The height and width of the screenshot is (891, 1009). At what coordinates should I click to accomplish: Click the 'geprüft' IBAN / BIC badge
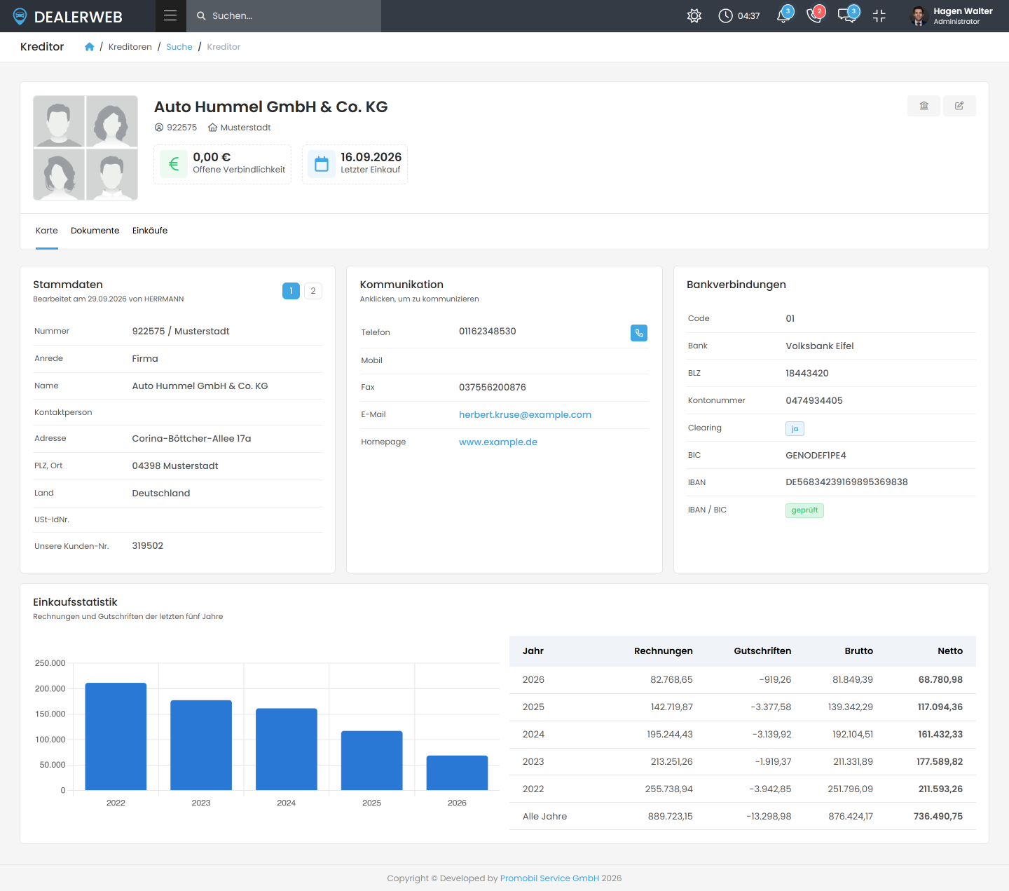[804, 510]
